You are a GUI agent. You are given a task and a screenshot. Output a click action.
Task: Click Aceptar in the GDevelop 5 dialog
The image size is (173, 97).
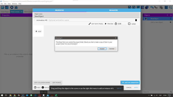102,49
